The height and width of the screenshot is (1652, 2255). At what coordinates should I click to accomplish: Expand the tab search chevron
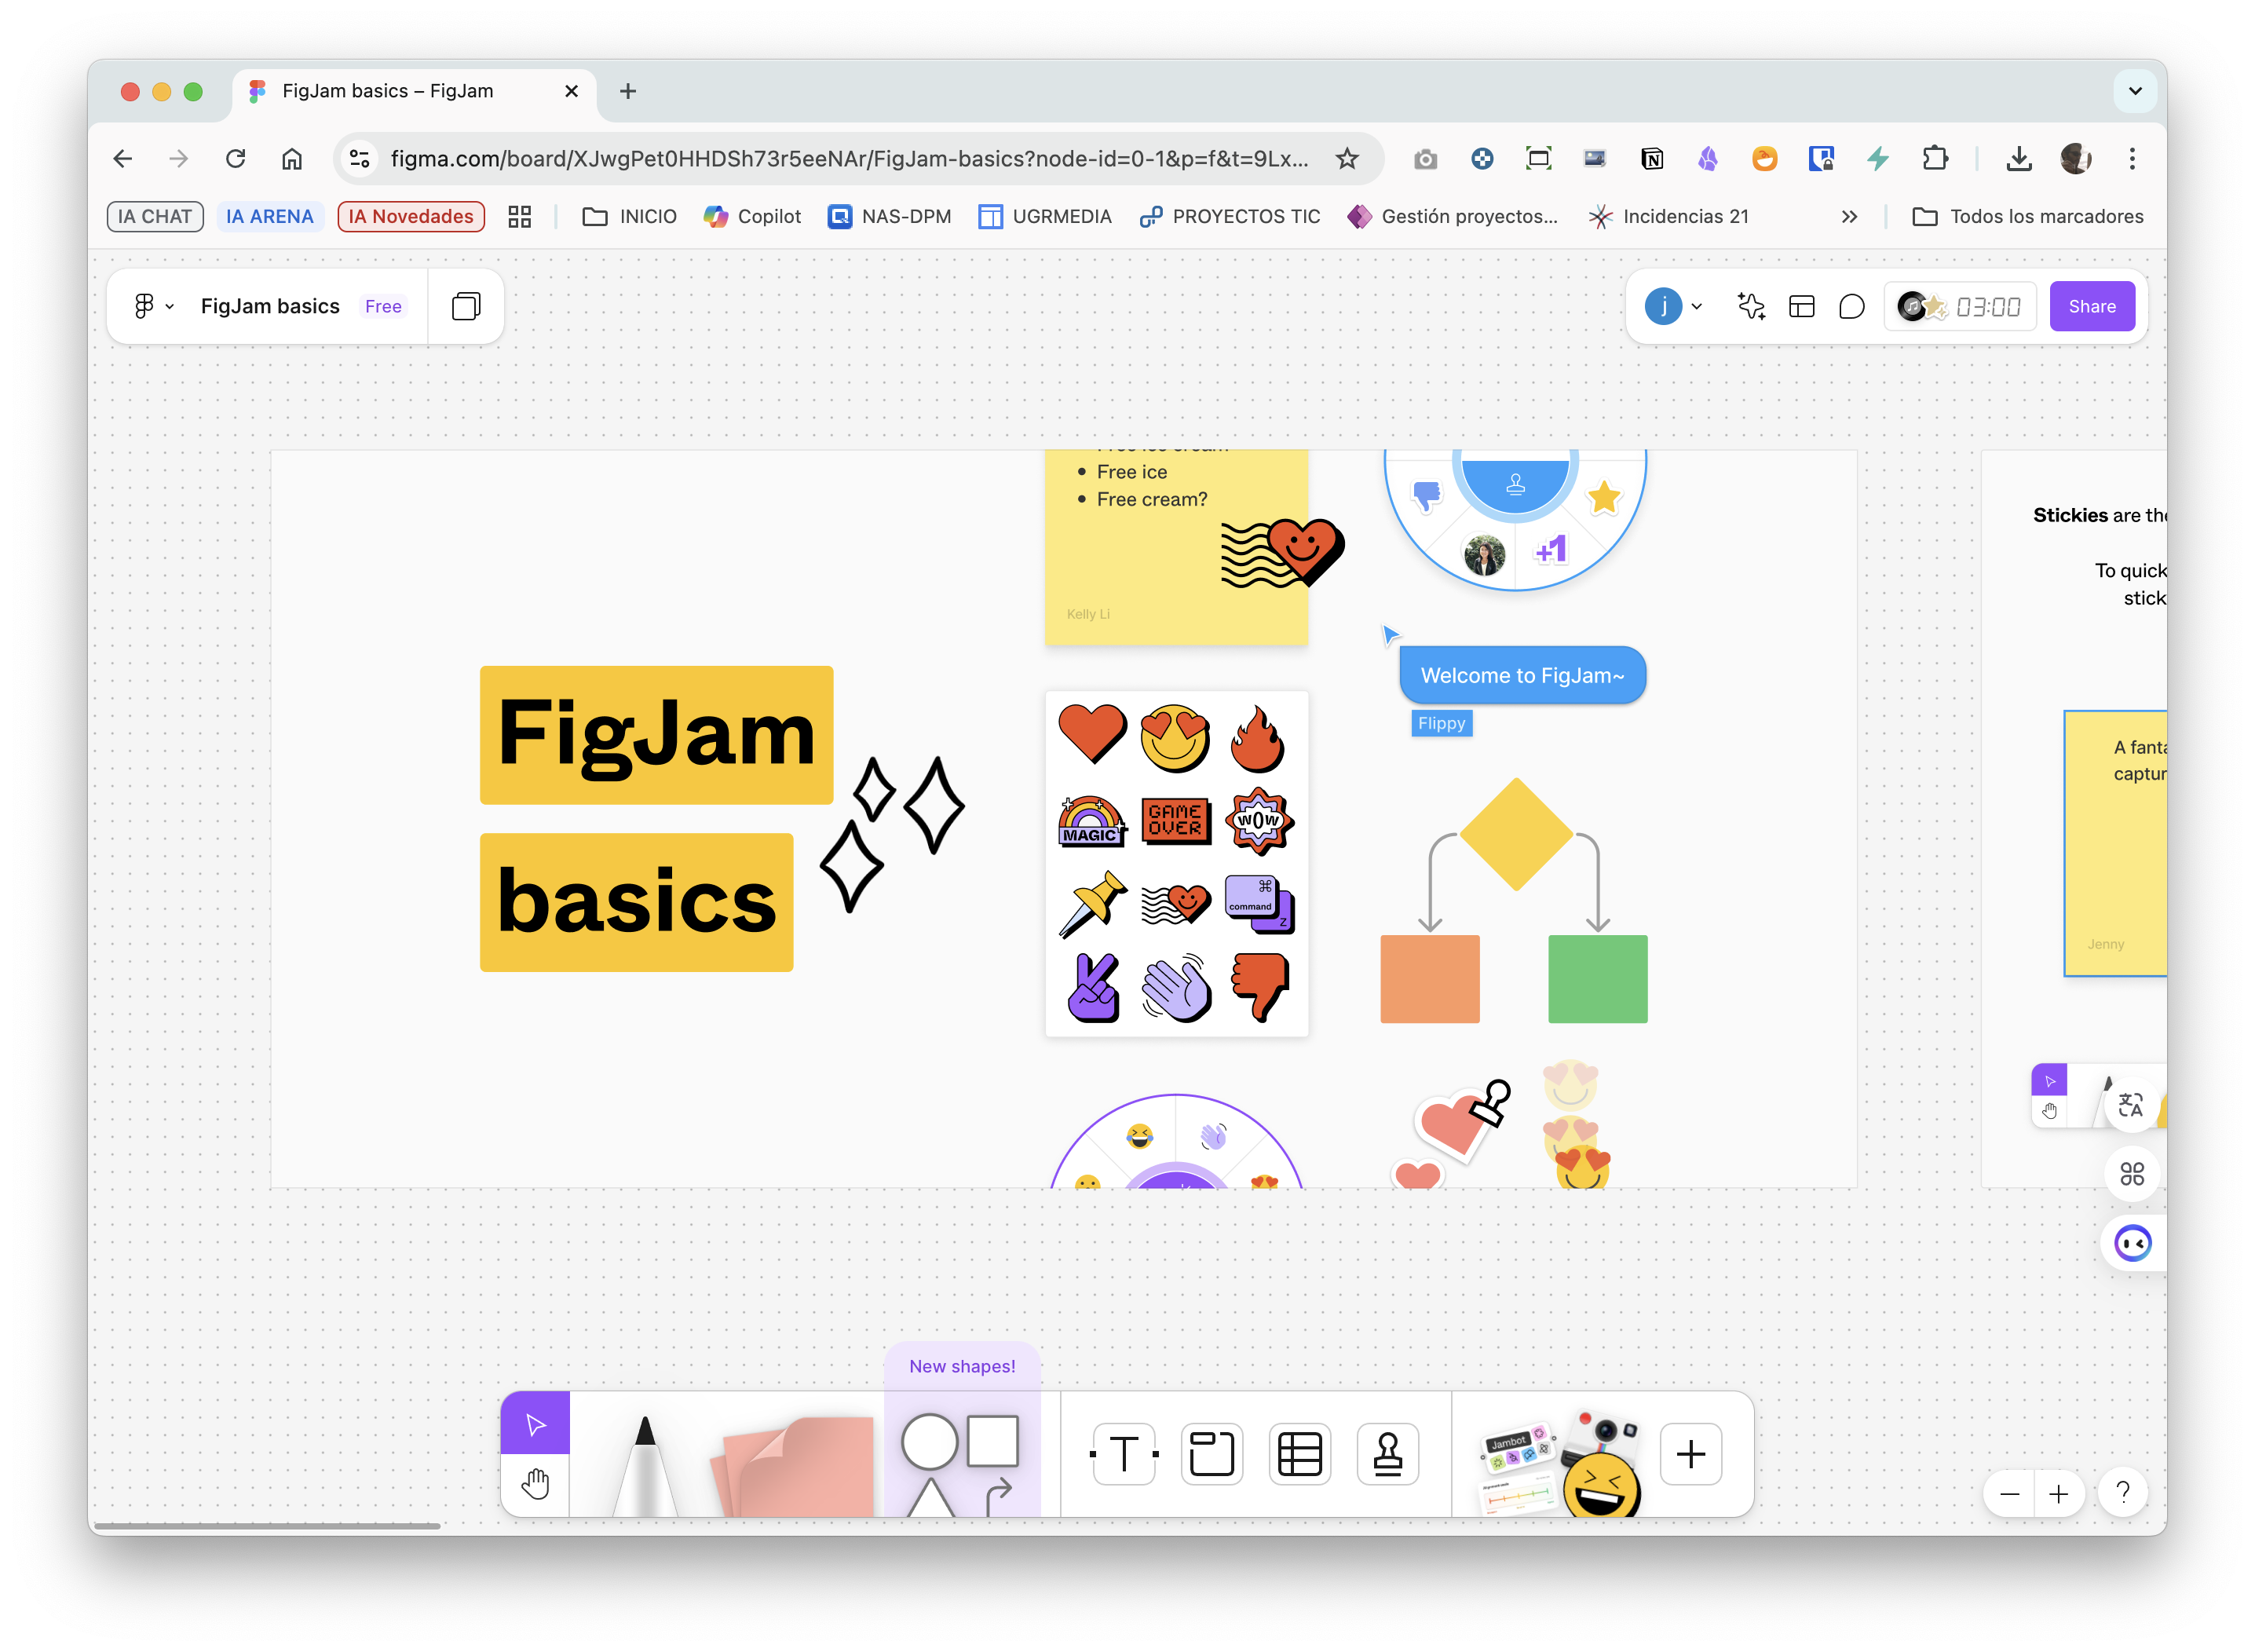[x=2135, y=91]
